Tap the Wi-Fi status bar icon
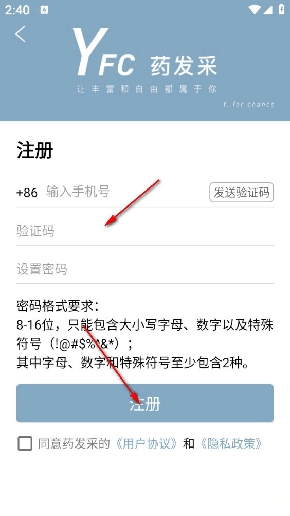Screen dimensions: 290x516 click(255, 10)
